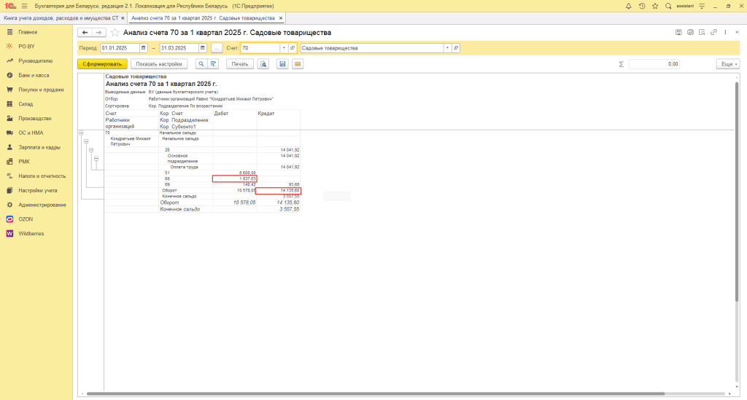Image resolution: width=747 pixels, height=400 pixels.
Task: Open ОС и НМА section
Action: point(31,133)
